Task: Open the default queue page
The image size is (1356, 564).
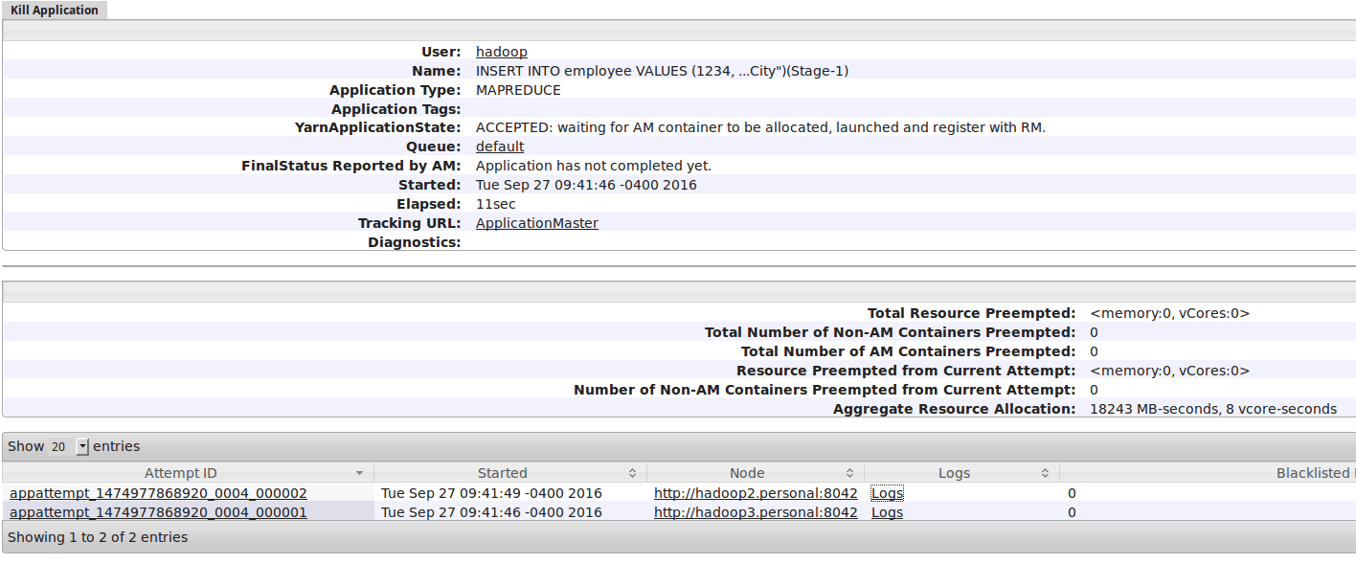Action: click(x=499, y=146)
